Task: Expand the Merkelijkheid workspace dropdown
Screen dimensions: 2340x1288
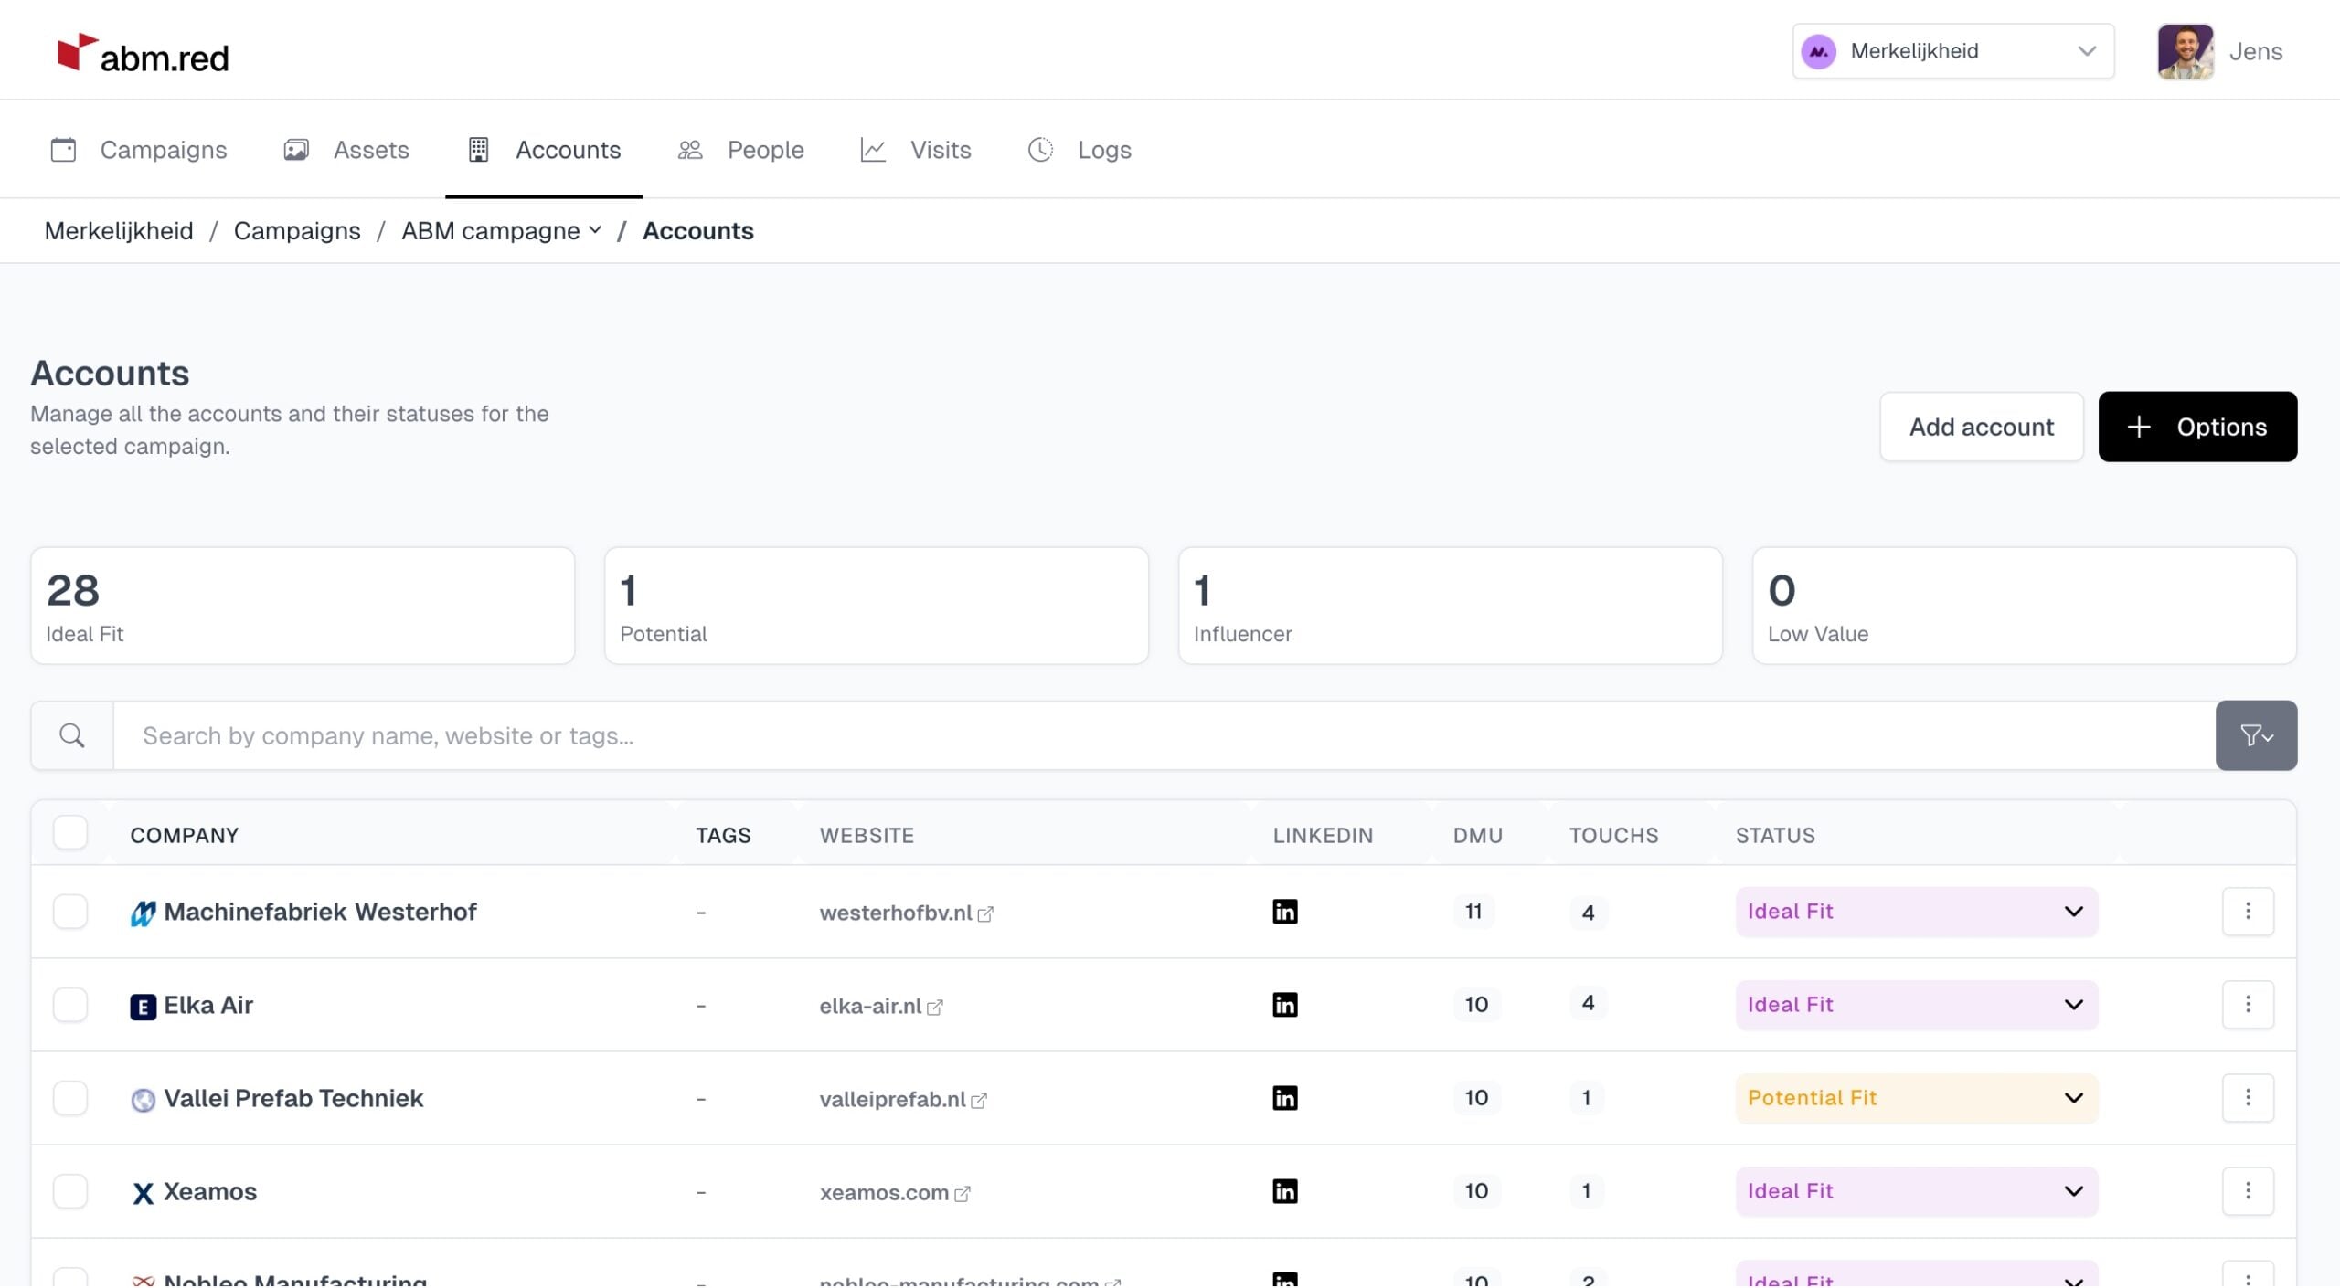Action: (1952, 51)
